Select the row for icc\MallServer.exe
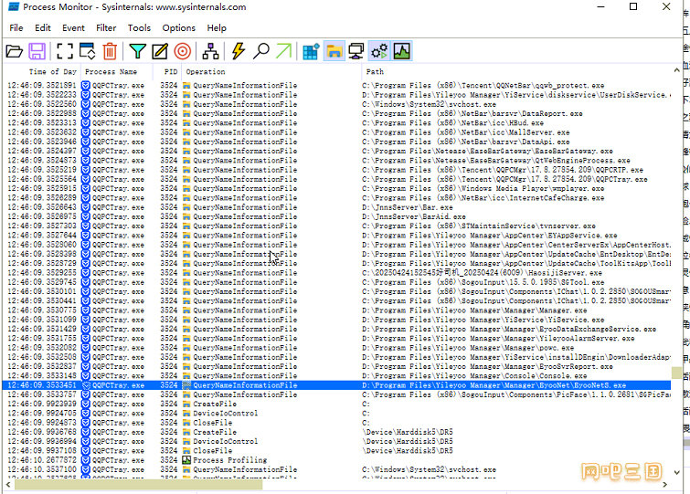This screenshot has height=494, width=690. [337, 132]
